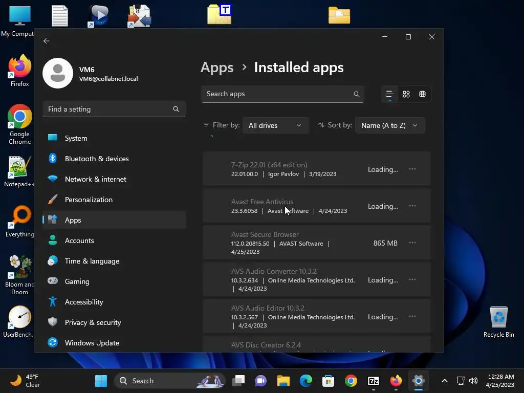Open the System settings category

click(114, 138)
